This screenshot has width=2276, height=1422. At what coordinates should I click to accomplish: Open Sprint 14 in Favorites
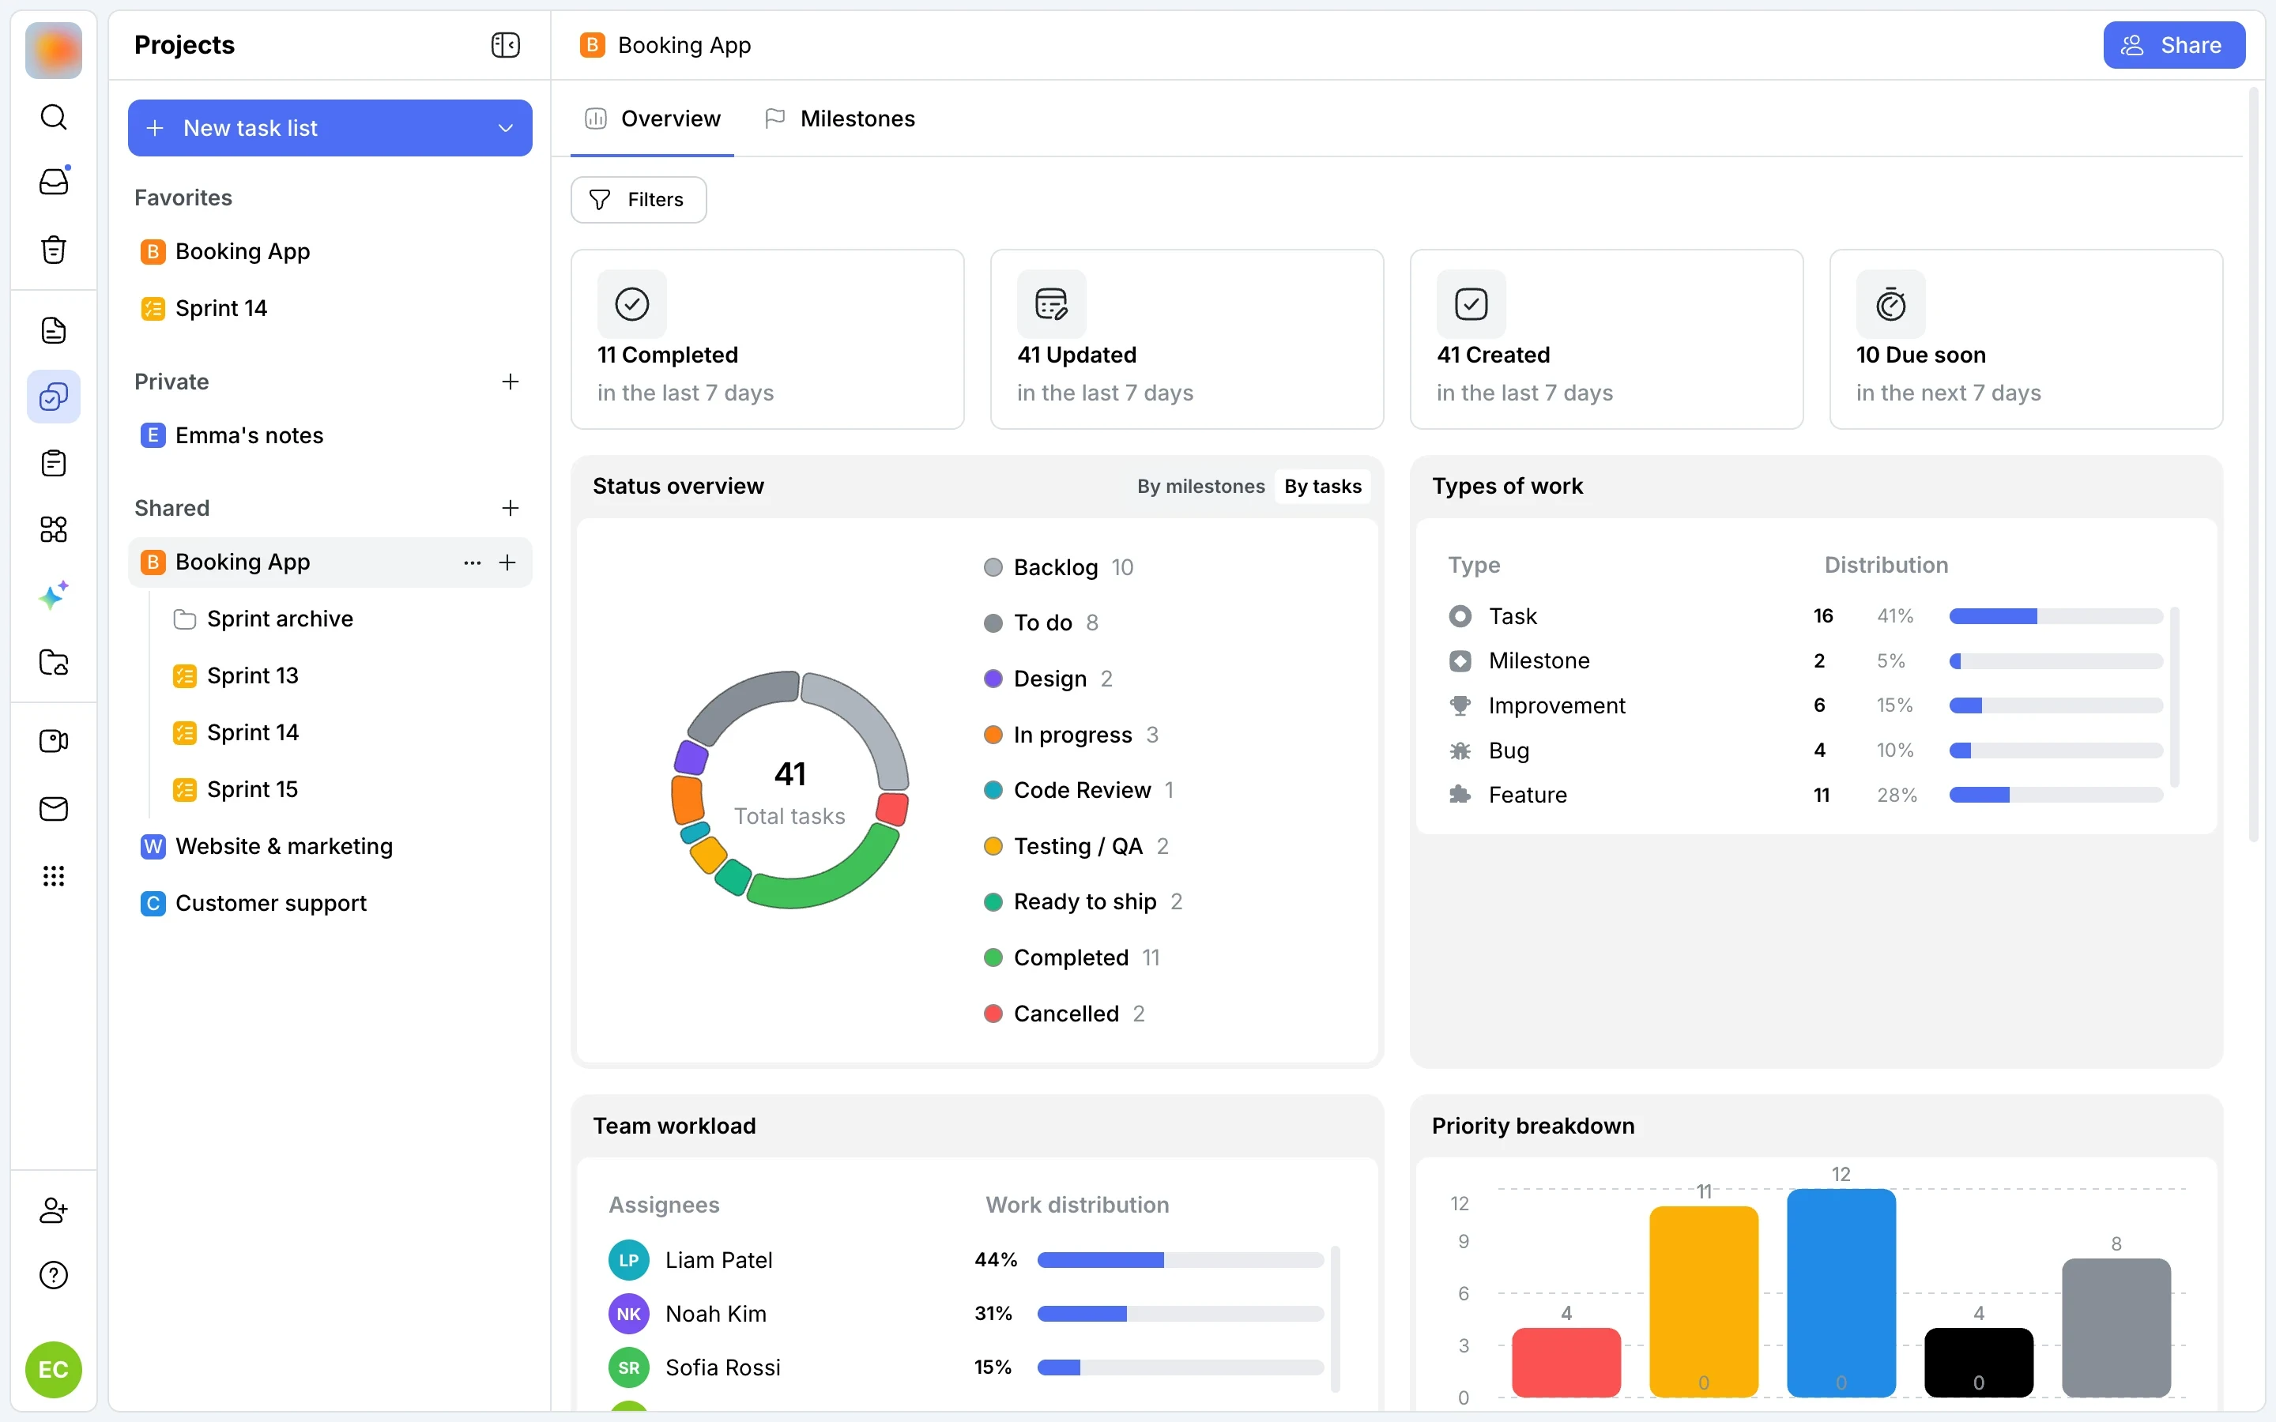[330, 308]
